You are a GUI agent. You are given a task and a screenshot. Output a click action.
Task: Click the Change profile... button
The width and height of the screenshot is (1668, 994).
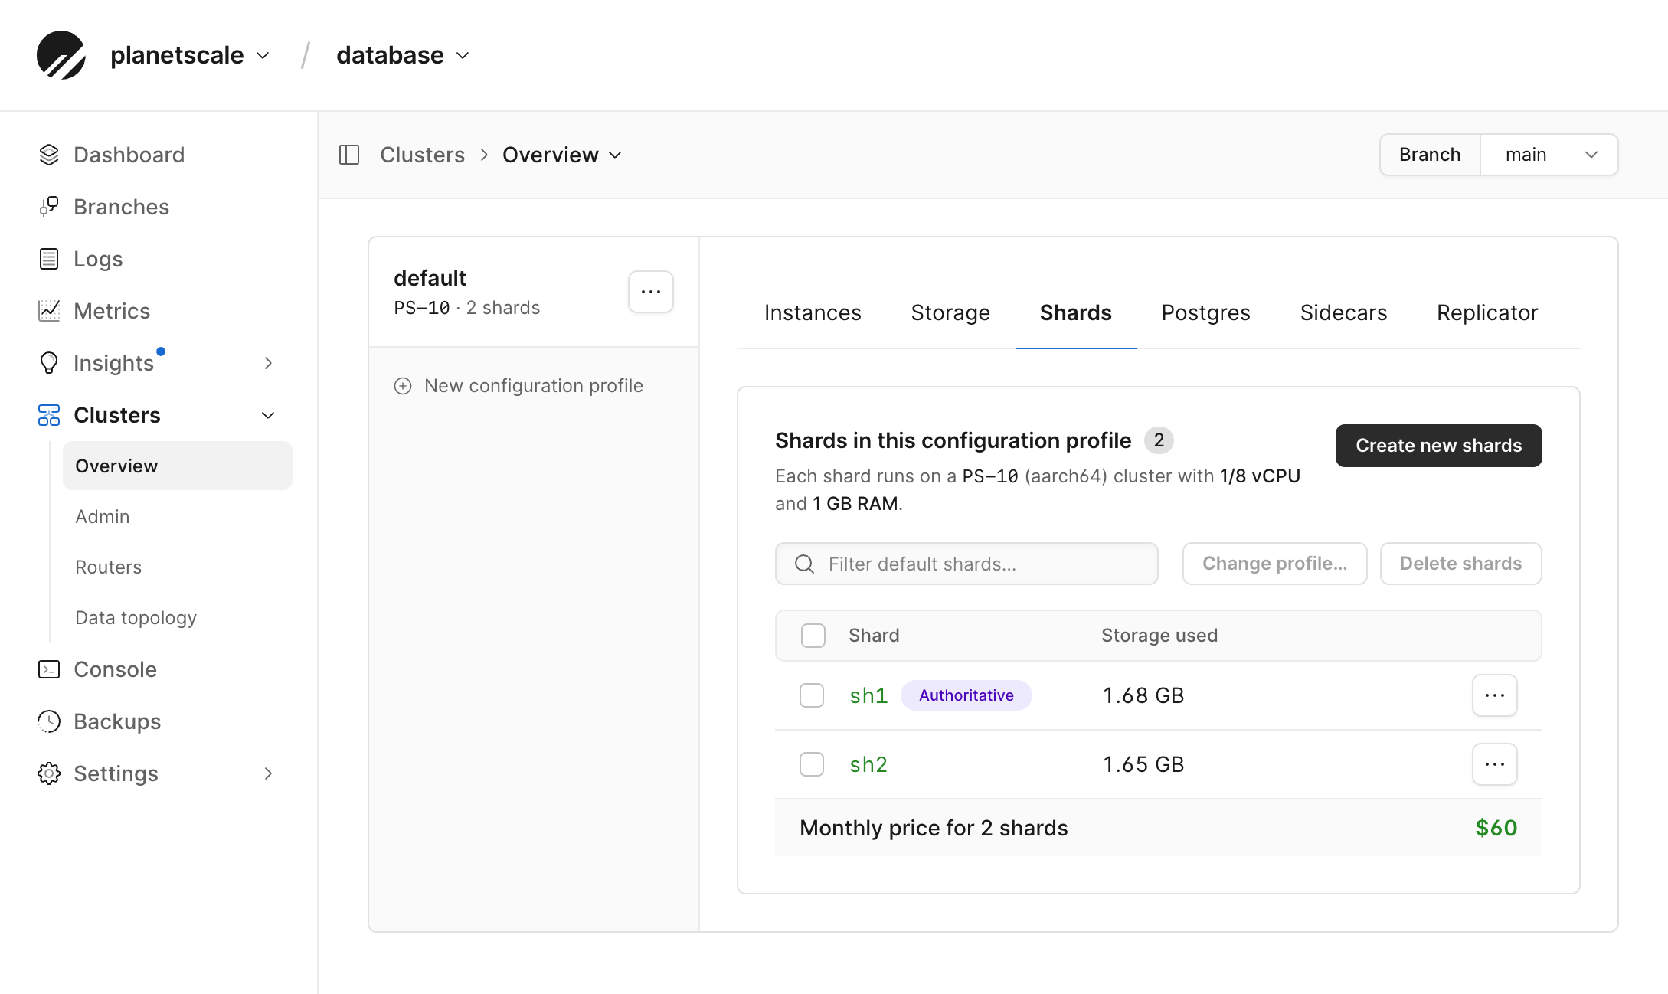pyautogui.click(x=1275, y=564)
